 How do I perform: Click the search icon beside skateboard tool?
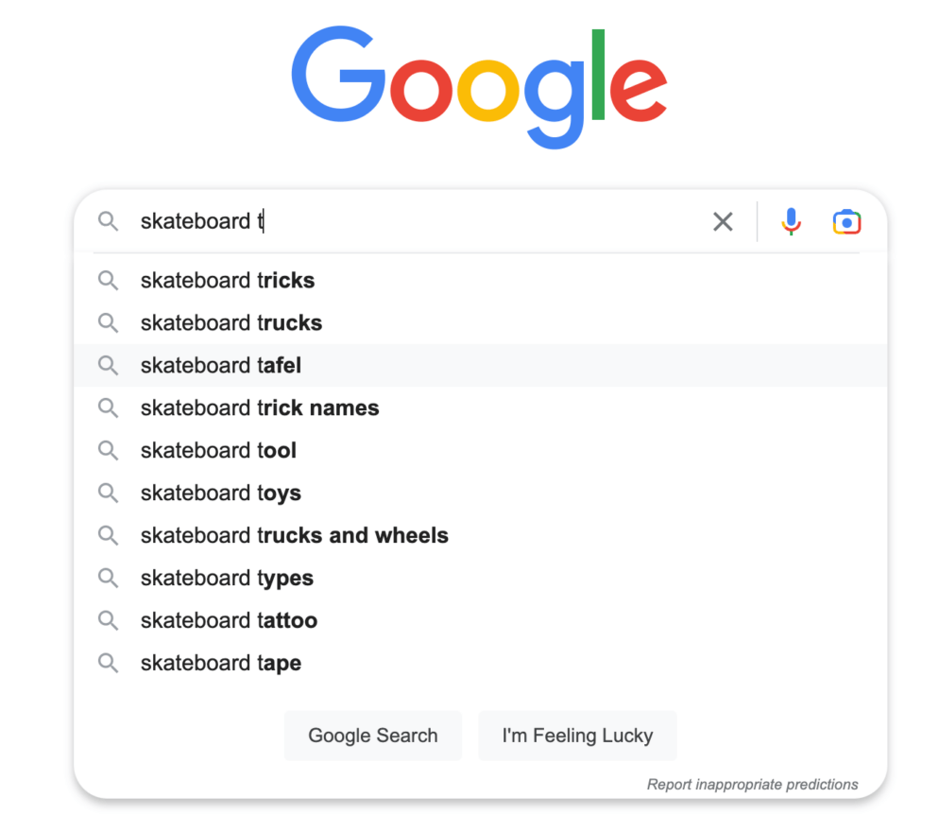[x=108, y=450]
